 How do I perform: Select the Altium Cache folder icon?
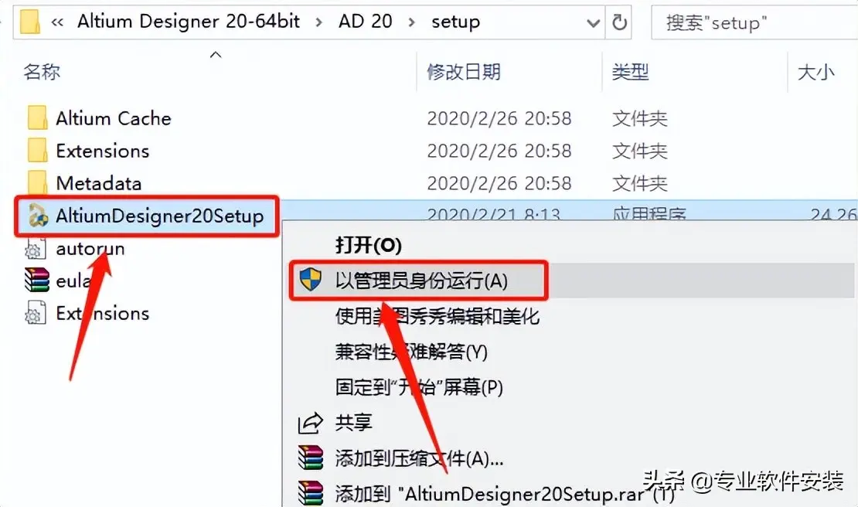pos(37,118)
